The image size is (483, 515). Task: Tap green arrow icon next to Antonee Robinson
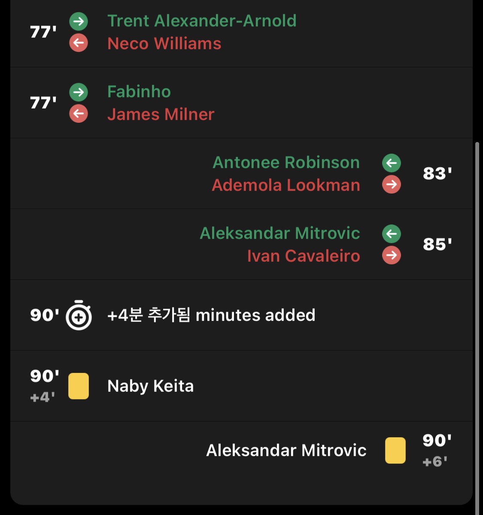click(392, 163)
